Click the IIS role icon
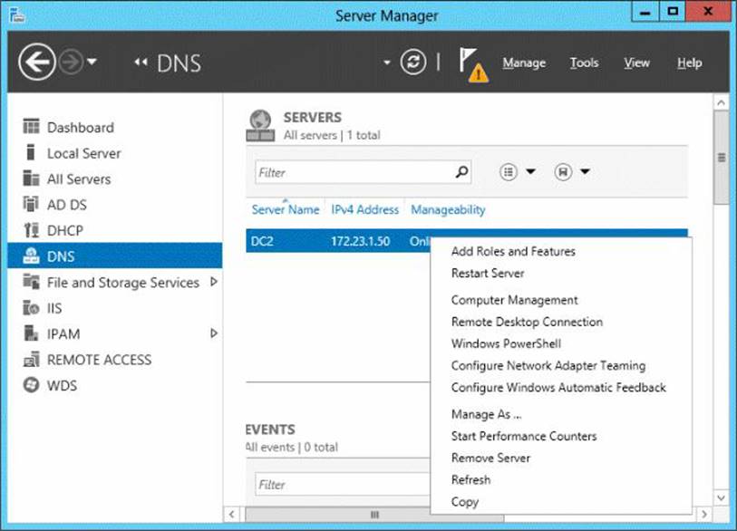Screen dimensions: 737x531 32,308
